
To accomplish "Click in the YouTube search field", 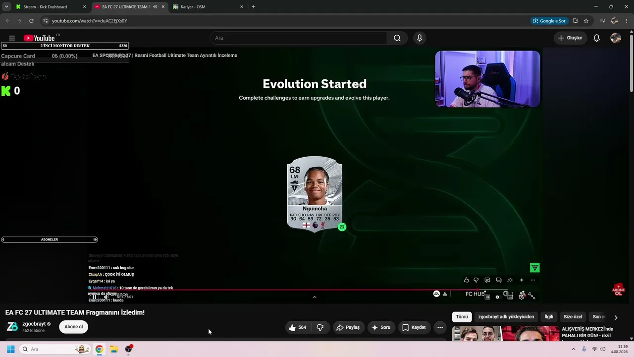I will pos(298,38).
